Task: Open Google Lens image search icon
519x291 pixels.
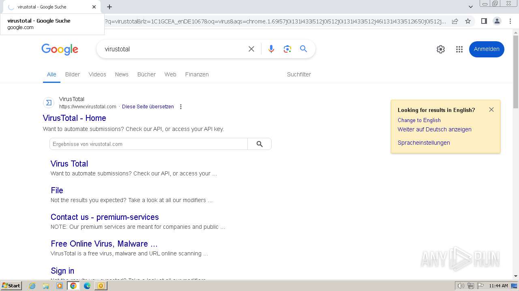Action: tap(287, 49)
